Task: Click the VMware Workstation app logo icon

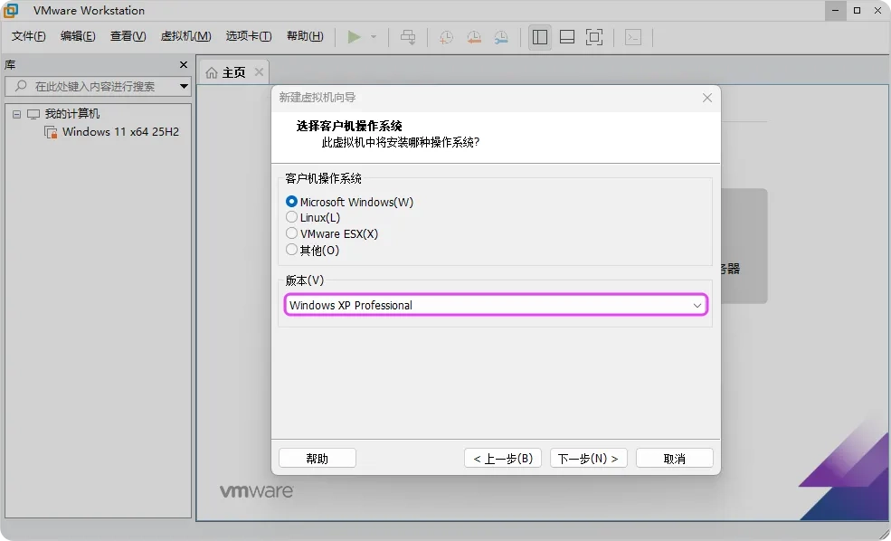Action: click(x=11, y=10)
